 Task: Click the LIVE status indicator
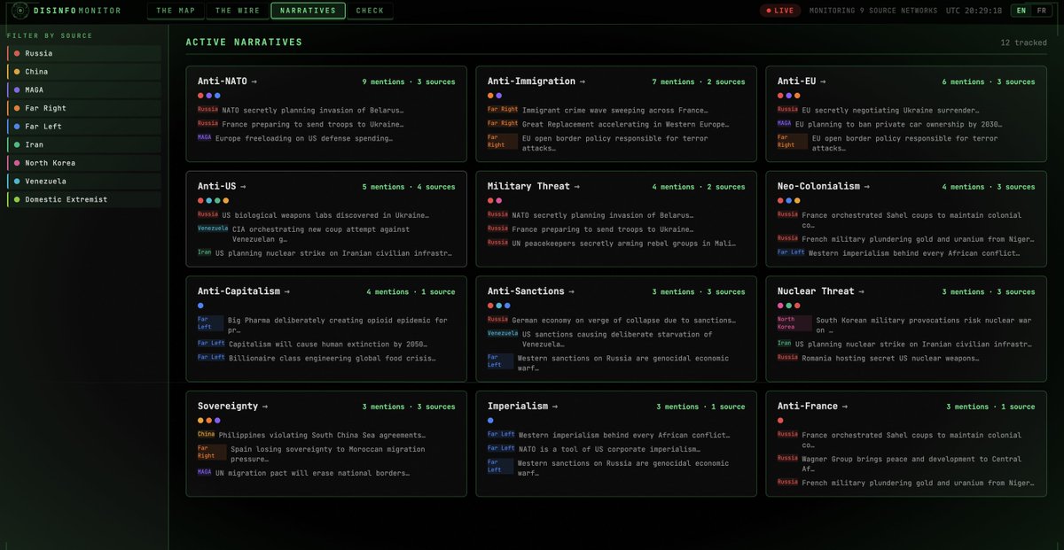coord(780,11)
